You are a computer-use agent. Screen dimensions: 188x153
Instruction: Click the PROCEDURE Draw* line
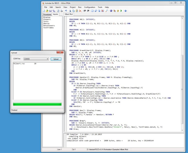(78, 121)
